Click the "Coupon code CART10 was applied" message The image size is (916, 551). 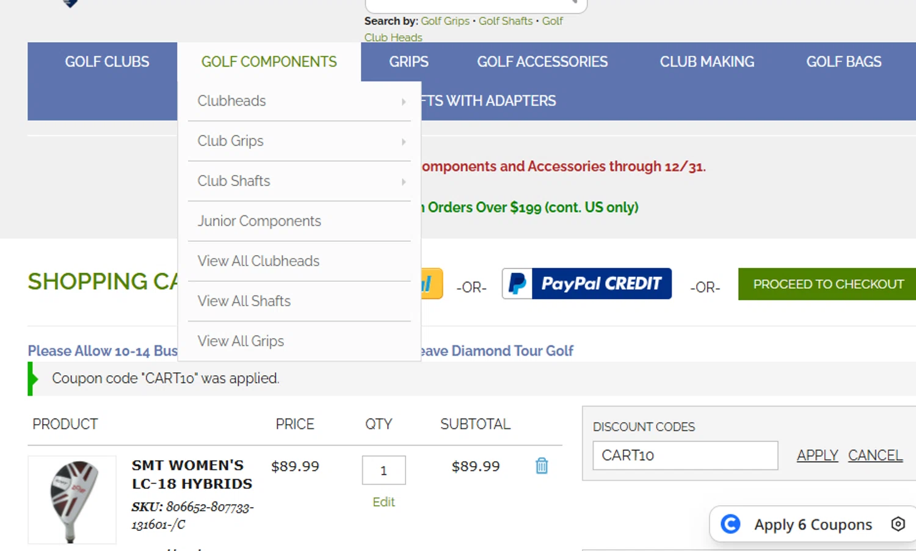coord(165,378)
